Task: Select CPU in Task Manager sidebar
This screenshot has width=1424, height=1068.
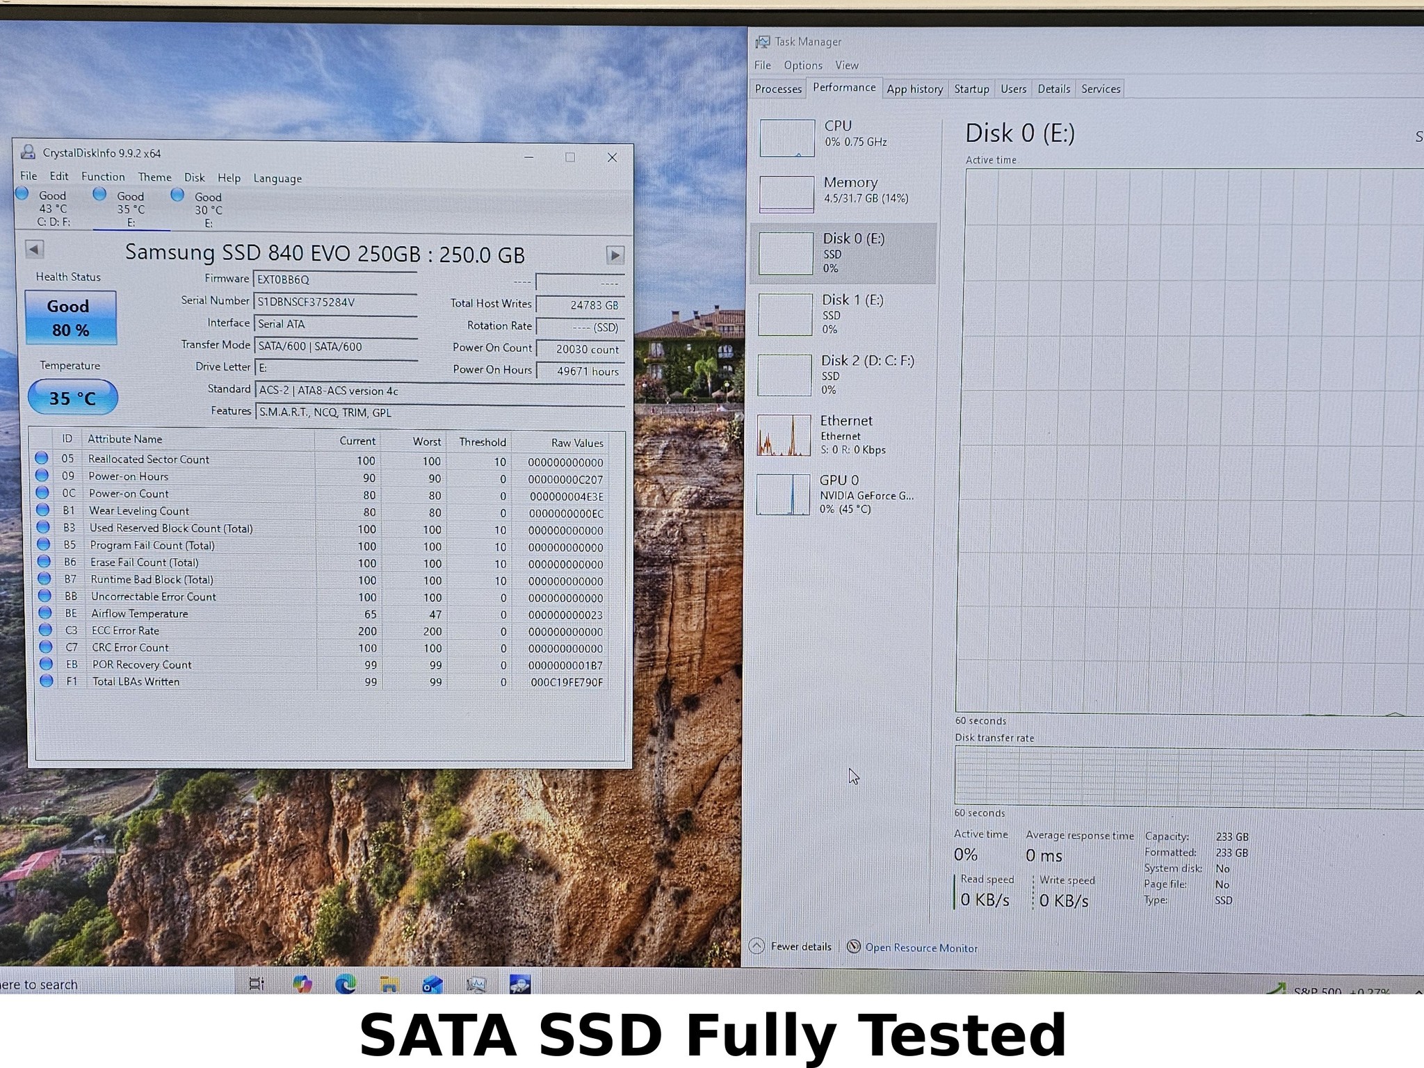Action: pos(843,137)
